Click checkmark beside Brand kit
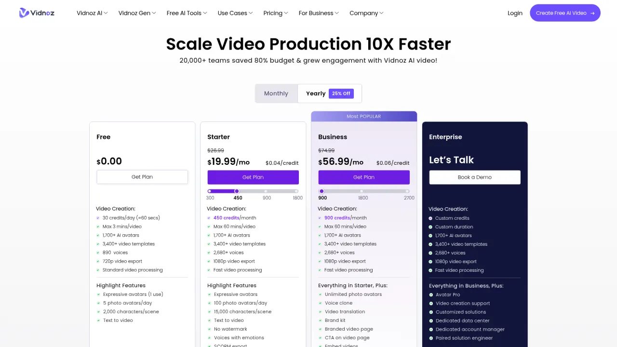 click(x=320, y=320)
